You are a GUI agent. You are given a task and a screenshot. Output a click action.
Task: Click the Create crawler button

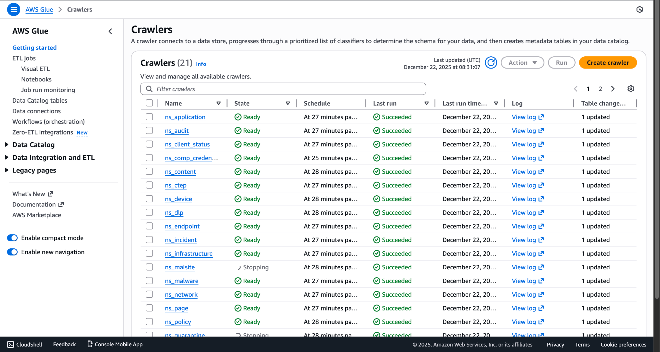click(608, 63)
